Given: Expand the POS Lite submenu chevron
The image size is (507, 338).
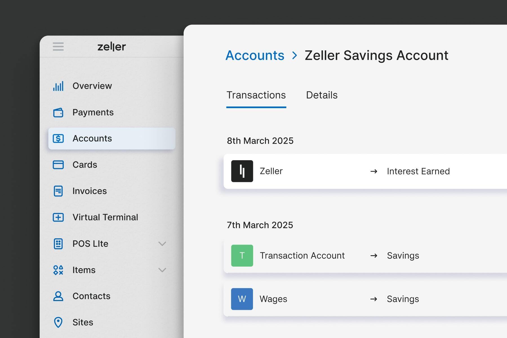Looking at the screenshot, I should click(162, 244).
